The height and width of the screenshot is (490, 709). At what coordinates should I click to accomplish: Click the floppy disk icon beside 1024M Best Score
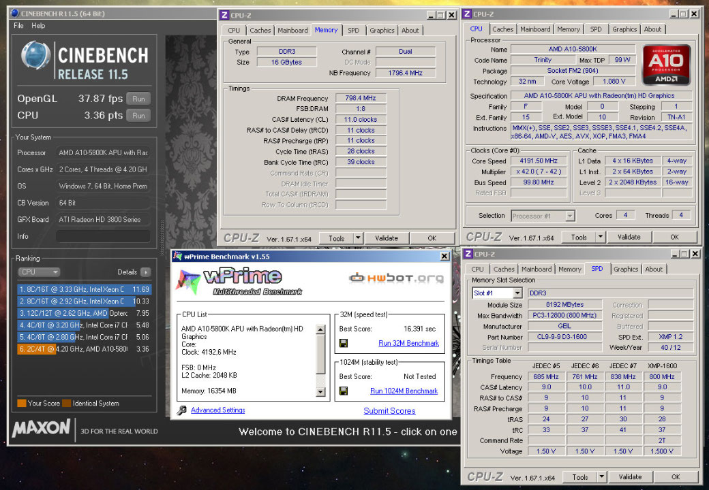point(344,391)
